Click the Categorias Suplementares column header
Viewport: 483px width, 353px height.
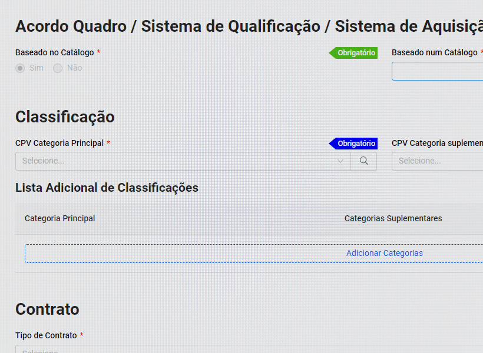point(393,218)
